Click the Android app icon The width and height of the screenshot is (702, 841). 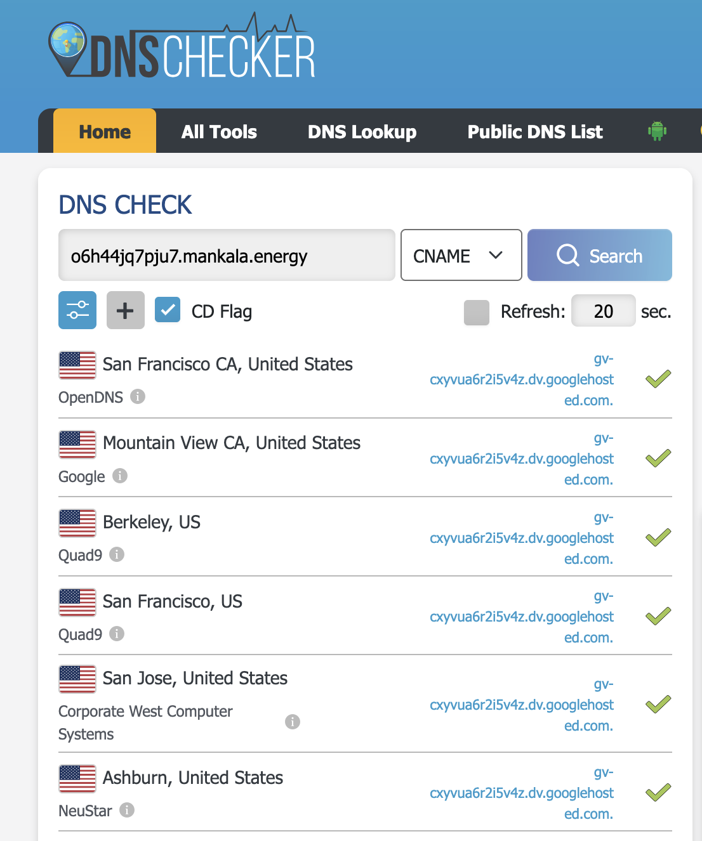[657, 131]
